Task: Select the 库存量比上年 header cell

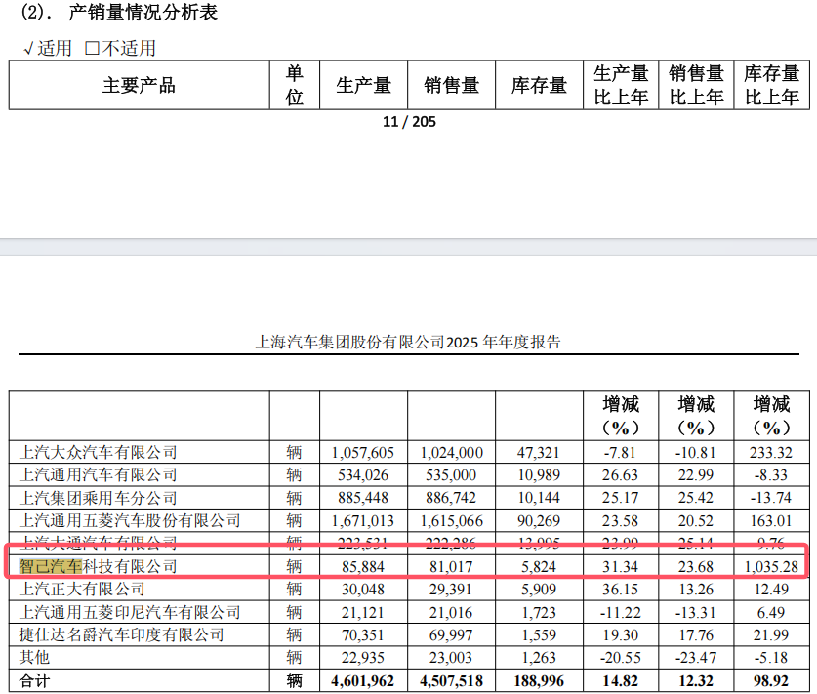Action: tap(772, 85)
